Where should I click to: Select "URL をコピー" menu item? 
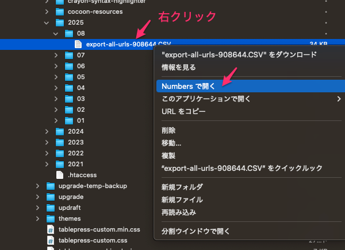coord(183,111)
